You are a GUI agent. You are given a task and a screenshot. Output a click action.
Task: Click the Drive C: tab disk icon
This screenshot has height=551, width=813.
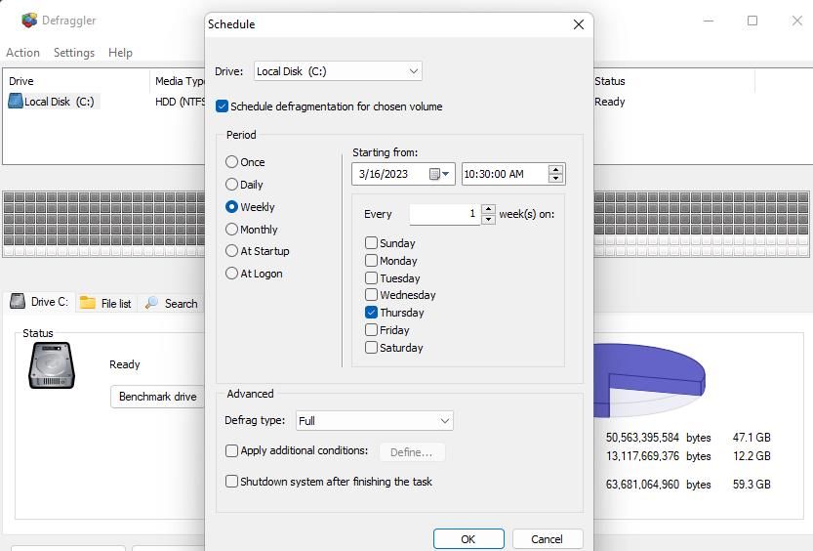click(18, 302)
